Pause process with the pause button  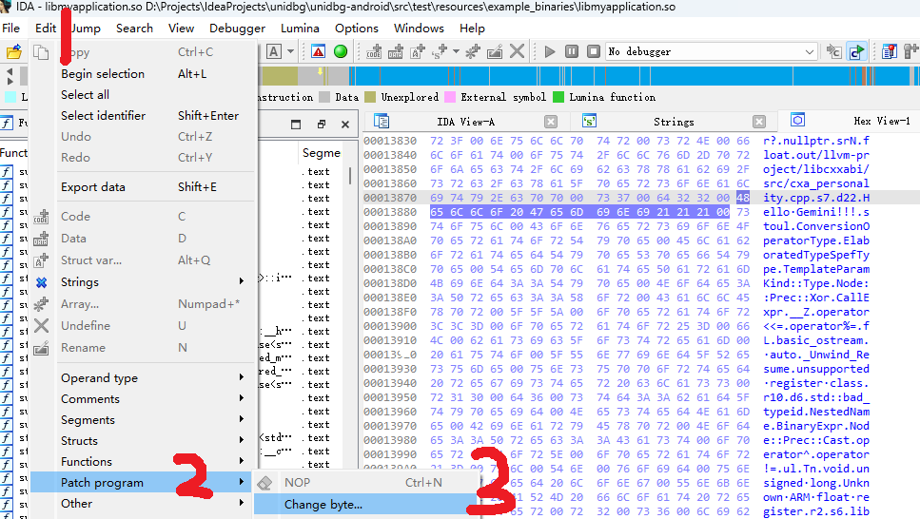tap(572, 51)
